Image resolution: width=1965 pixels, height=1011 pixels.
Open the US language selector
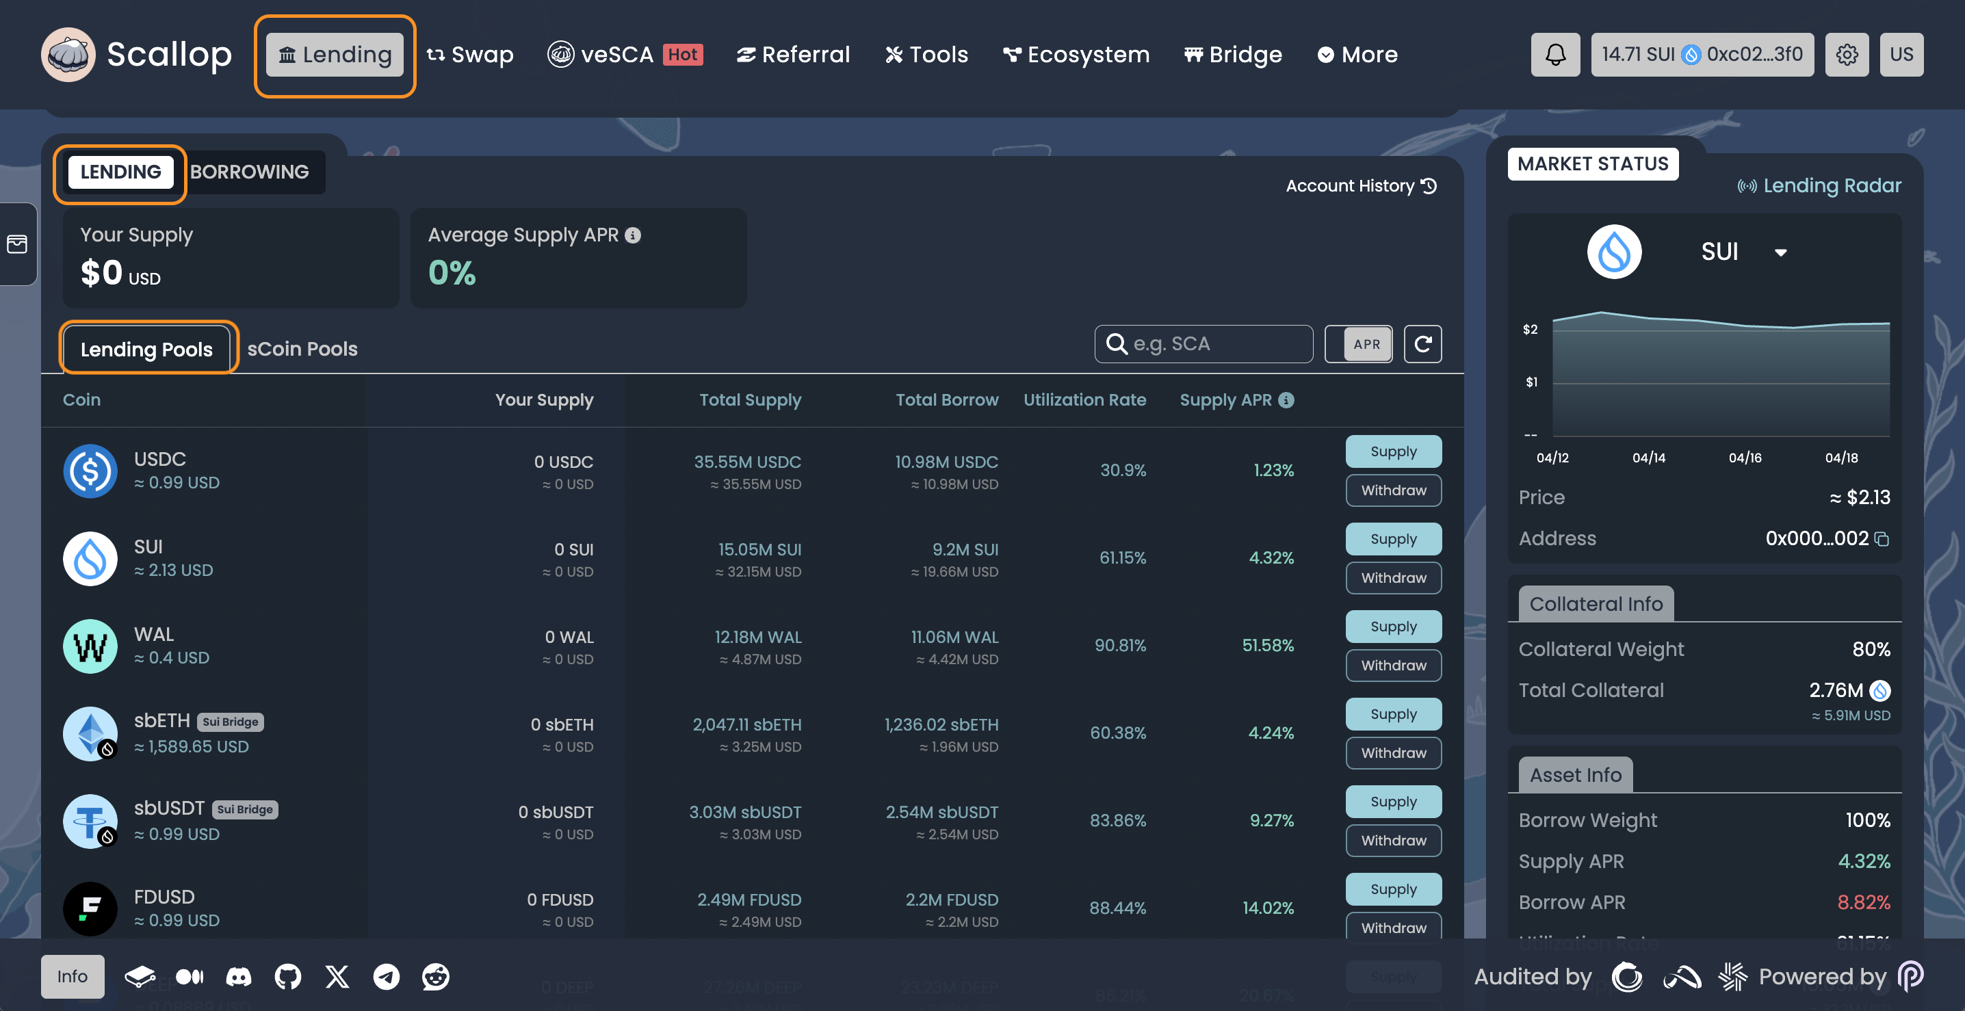pos(1901,54)
